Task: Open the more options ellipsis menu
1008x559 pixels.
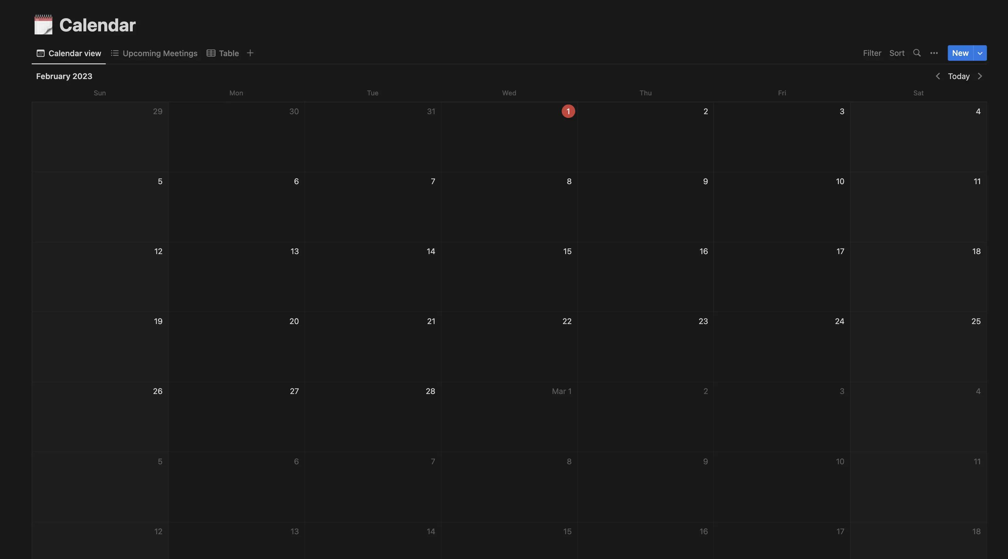Action: point(934,53)
